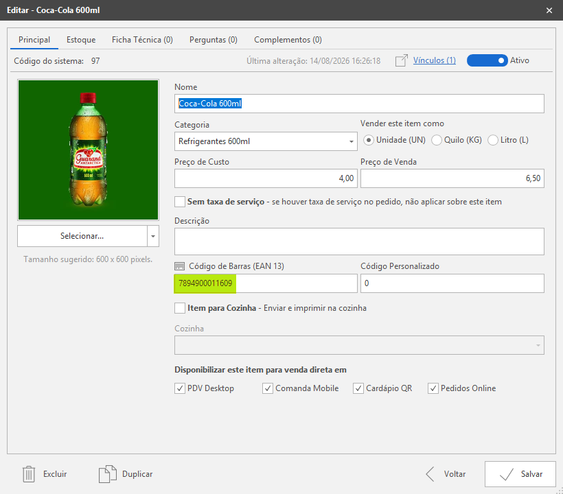The height and width of the screenshot is (494, 563).
Task: Toggle the Ativo switch off
Action: (x=487, y=60)
